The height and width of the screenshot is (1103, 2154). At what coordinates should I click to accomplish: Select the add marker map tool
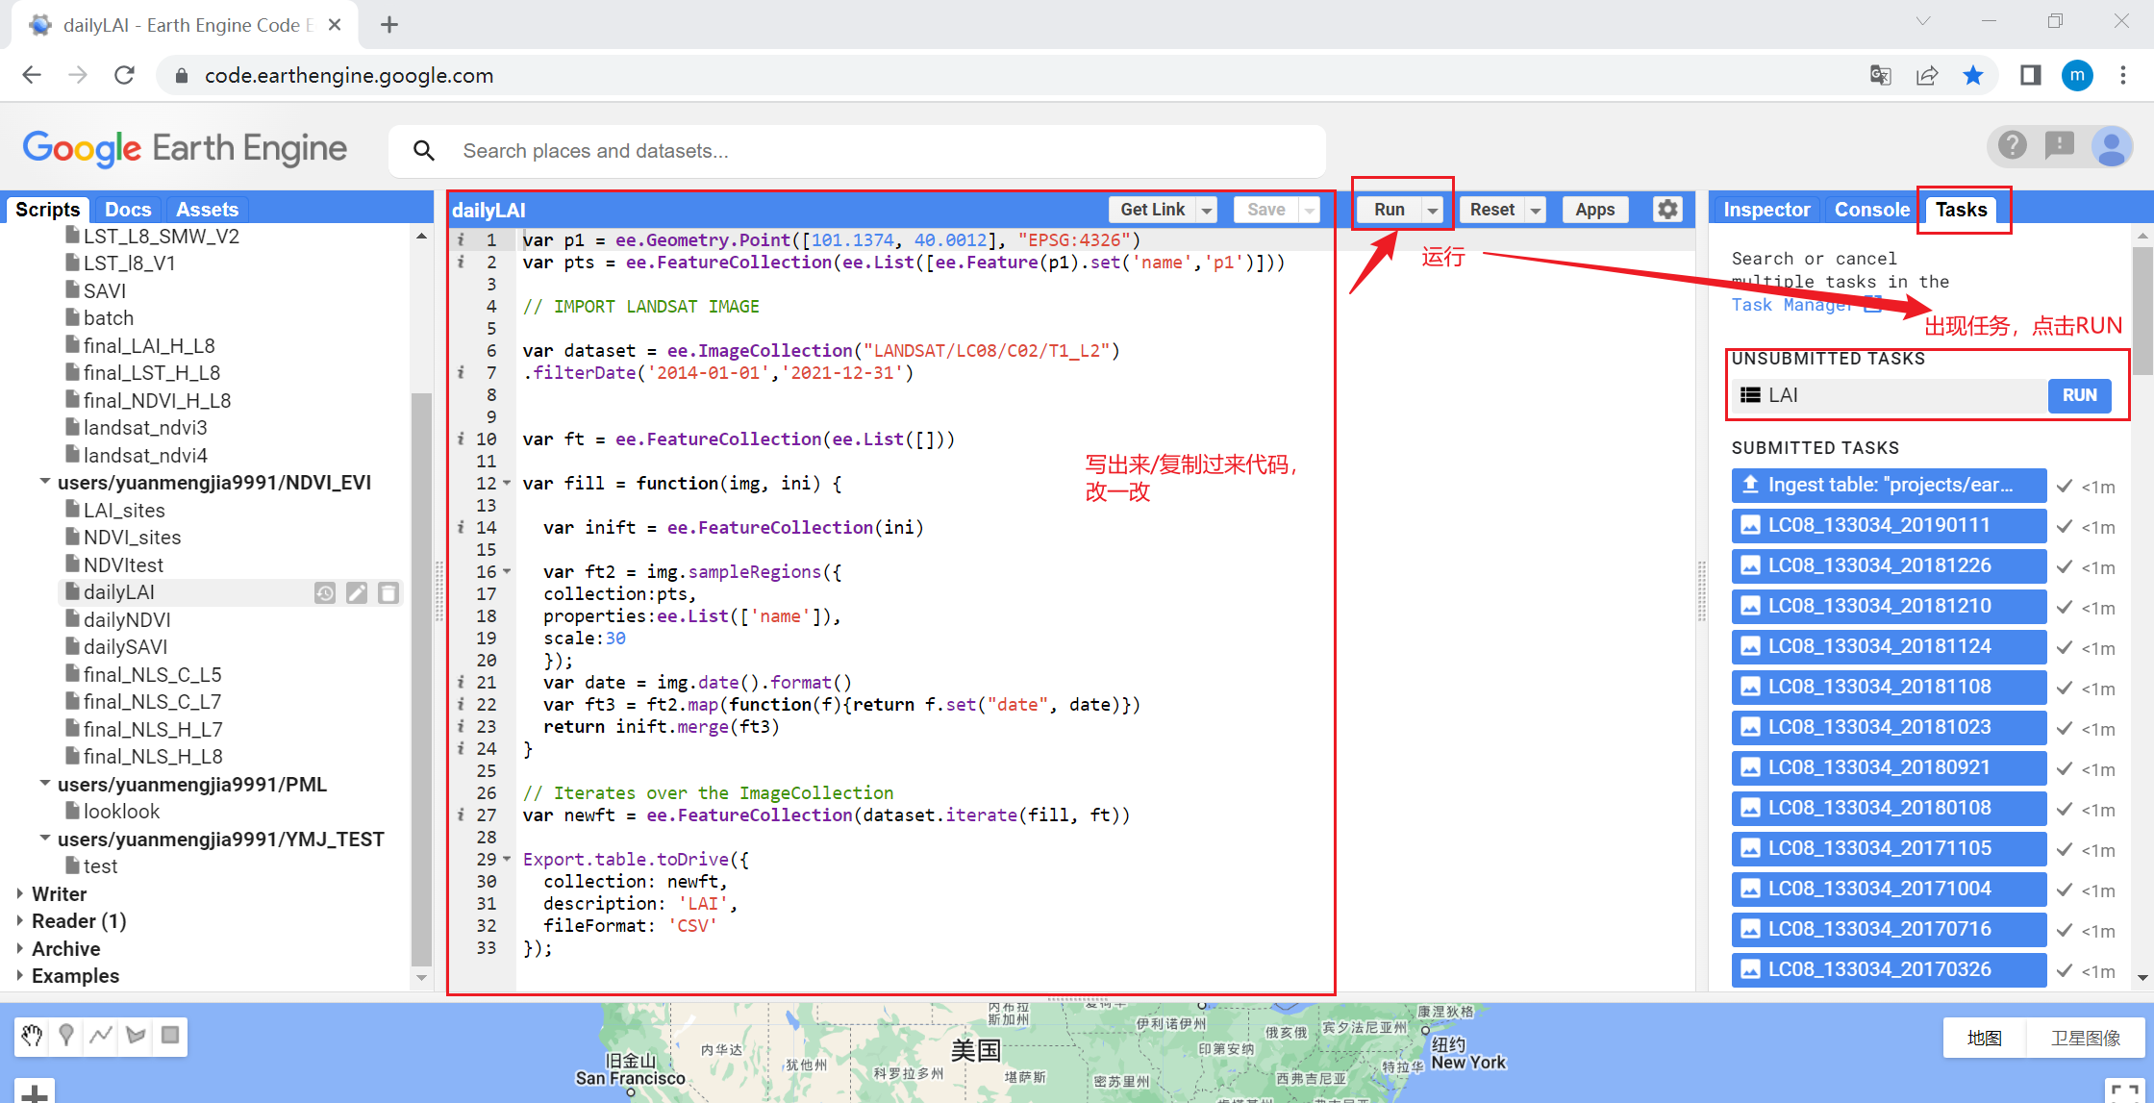pos(66,1036)
